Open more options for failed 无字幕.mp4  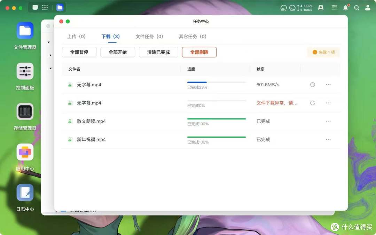point(328,103)
